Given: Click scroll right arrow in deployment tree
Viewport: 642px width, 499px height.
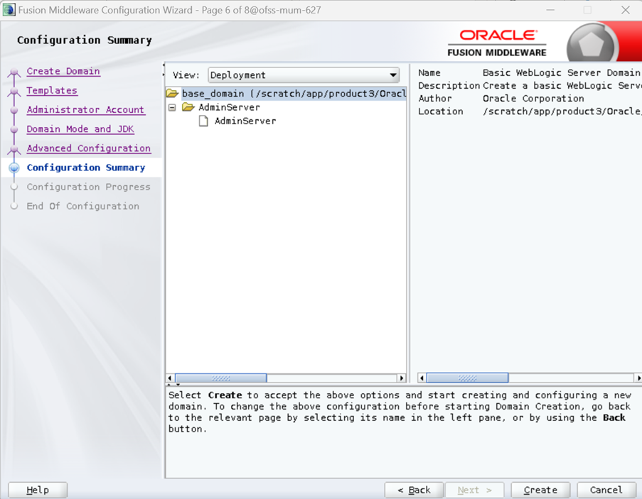Looking at the screenshot, I should coord(401,378).
